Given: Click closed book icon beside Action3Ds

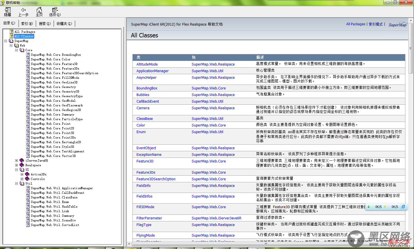Looking at the screenshot, I should pos(28,174).
